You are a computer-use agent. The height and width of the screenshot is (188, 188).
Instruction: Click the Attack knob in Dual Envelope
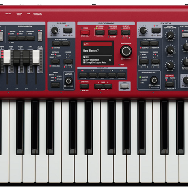click(170, 35)
